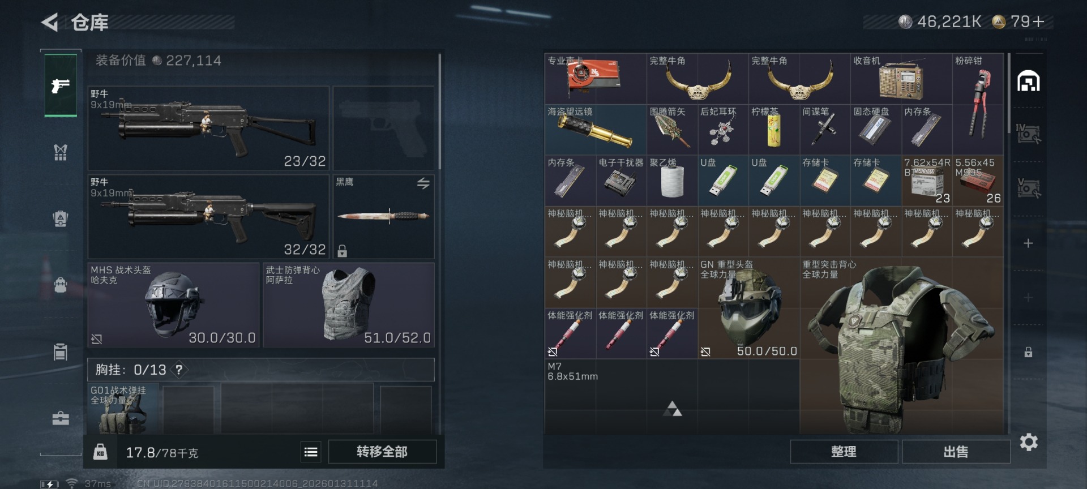This screenshot has width=1087, height=489.
Task: Open the list view icon beside 转移全部
Action: [311, 452]
